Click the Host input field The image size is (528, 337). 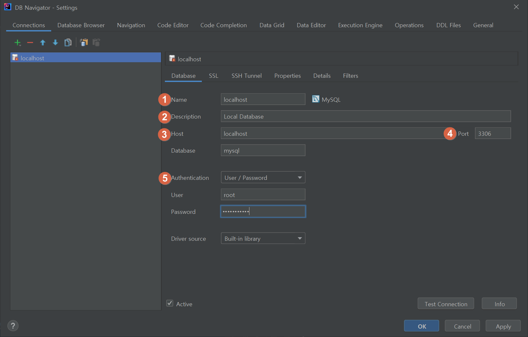point(334,133)
